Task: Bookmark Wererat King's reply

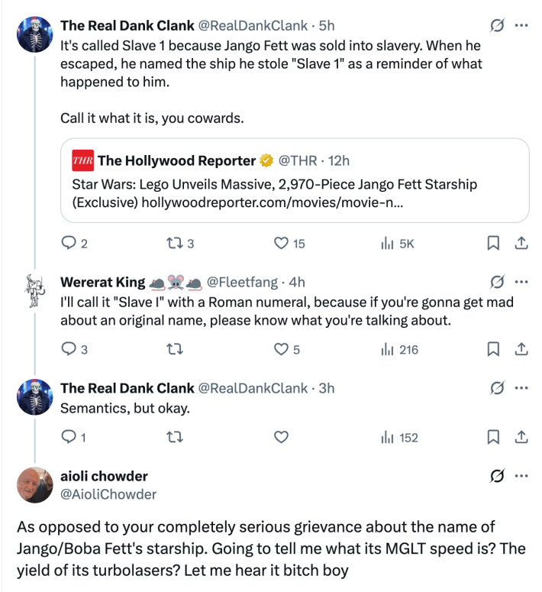Action: (493, 350)
